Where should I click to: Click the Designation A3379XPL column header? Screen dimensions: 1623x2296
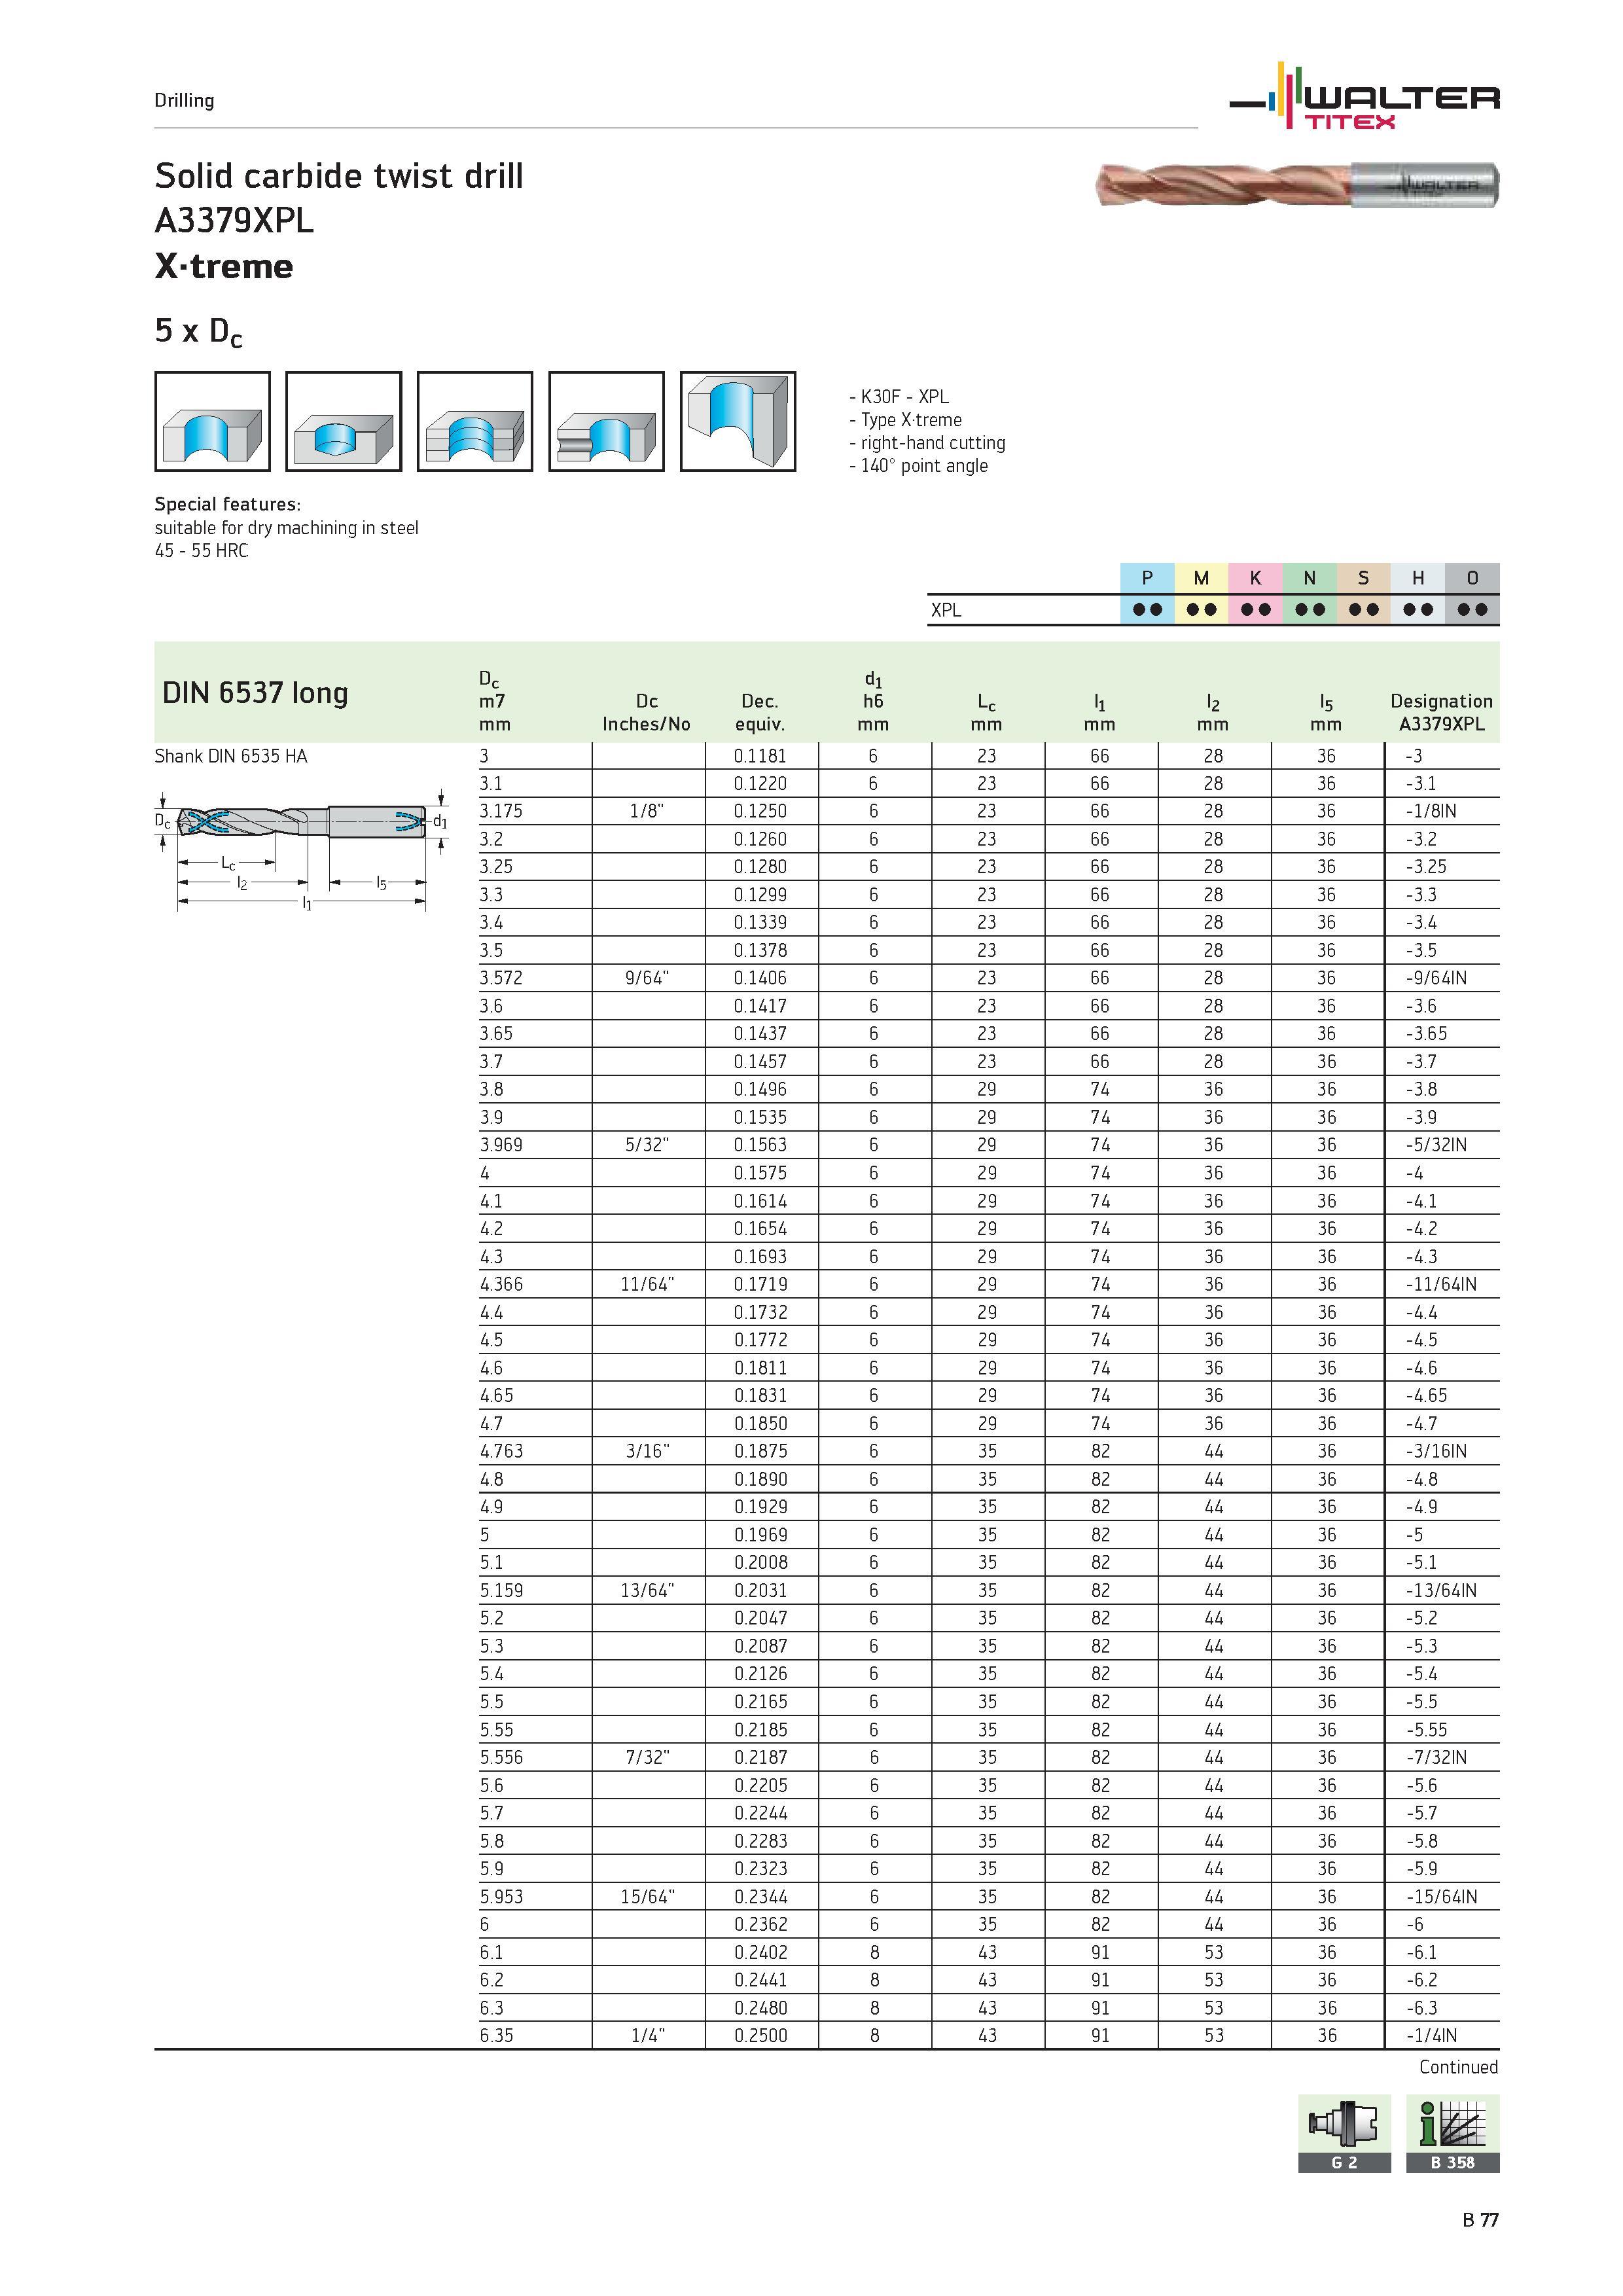click(1441, 712)
